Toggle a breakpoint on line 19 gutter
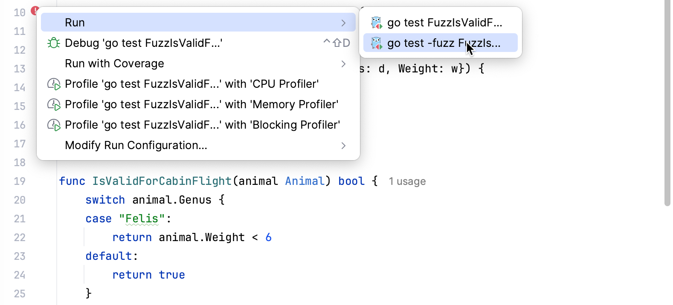Viewport: 673px width, 305px height. (41, 181)
